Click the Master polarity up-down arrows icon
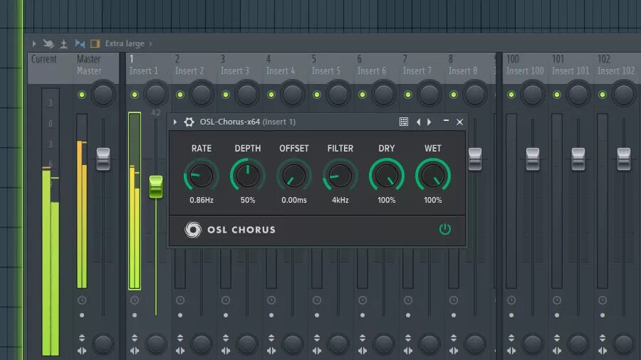 (82, 338)
